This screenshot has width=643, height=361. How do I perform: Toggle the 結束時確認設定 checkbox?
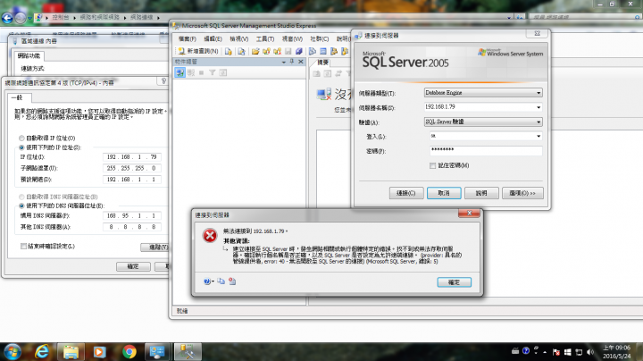point(23,246)
